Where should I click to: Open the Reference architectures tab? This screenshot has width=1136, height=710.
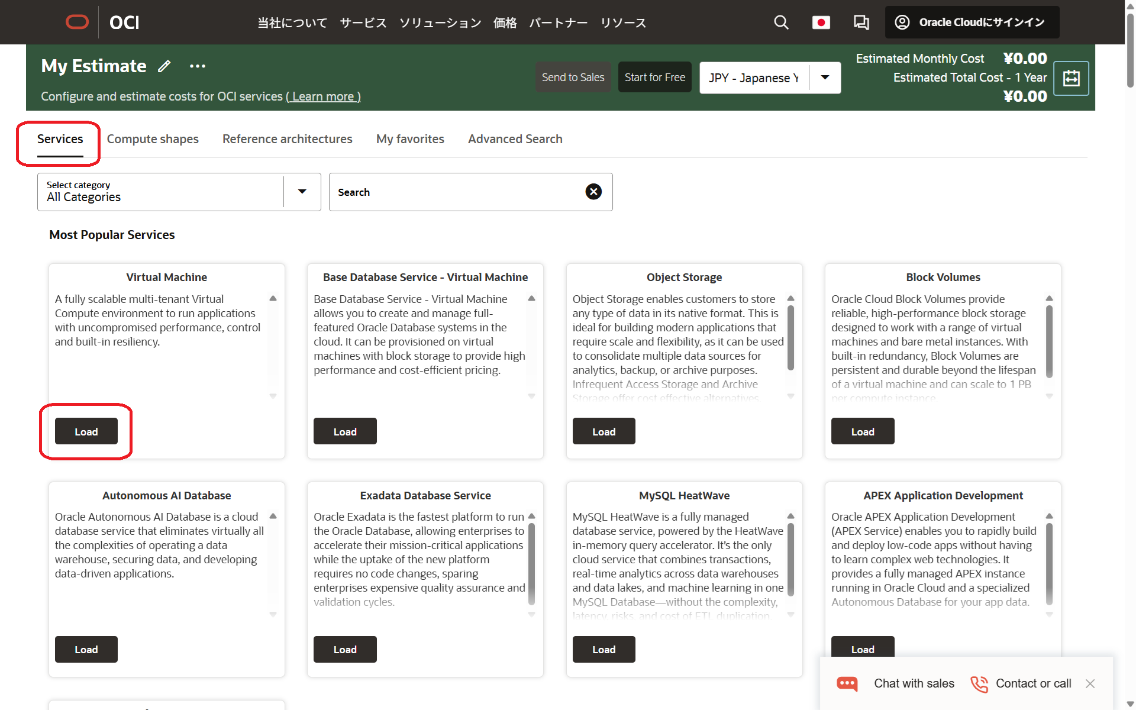287,139
